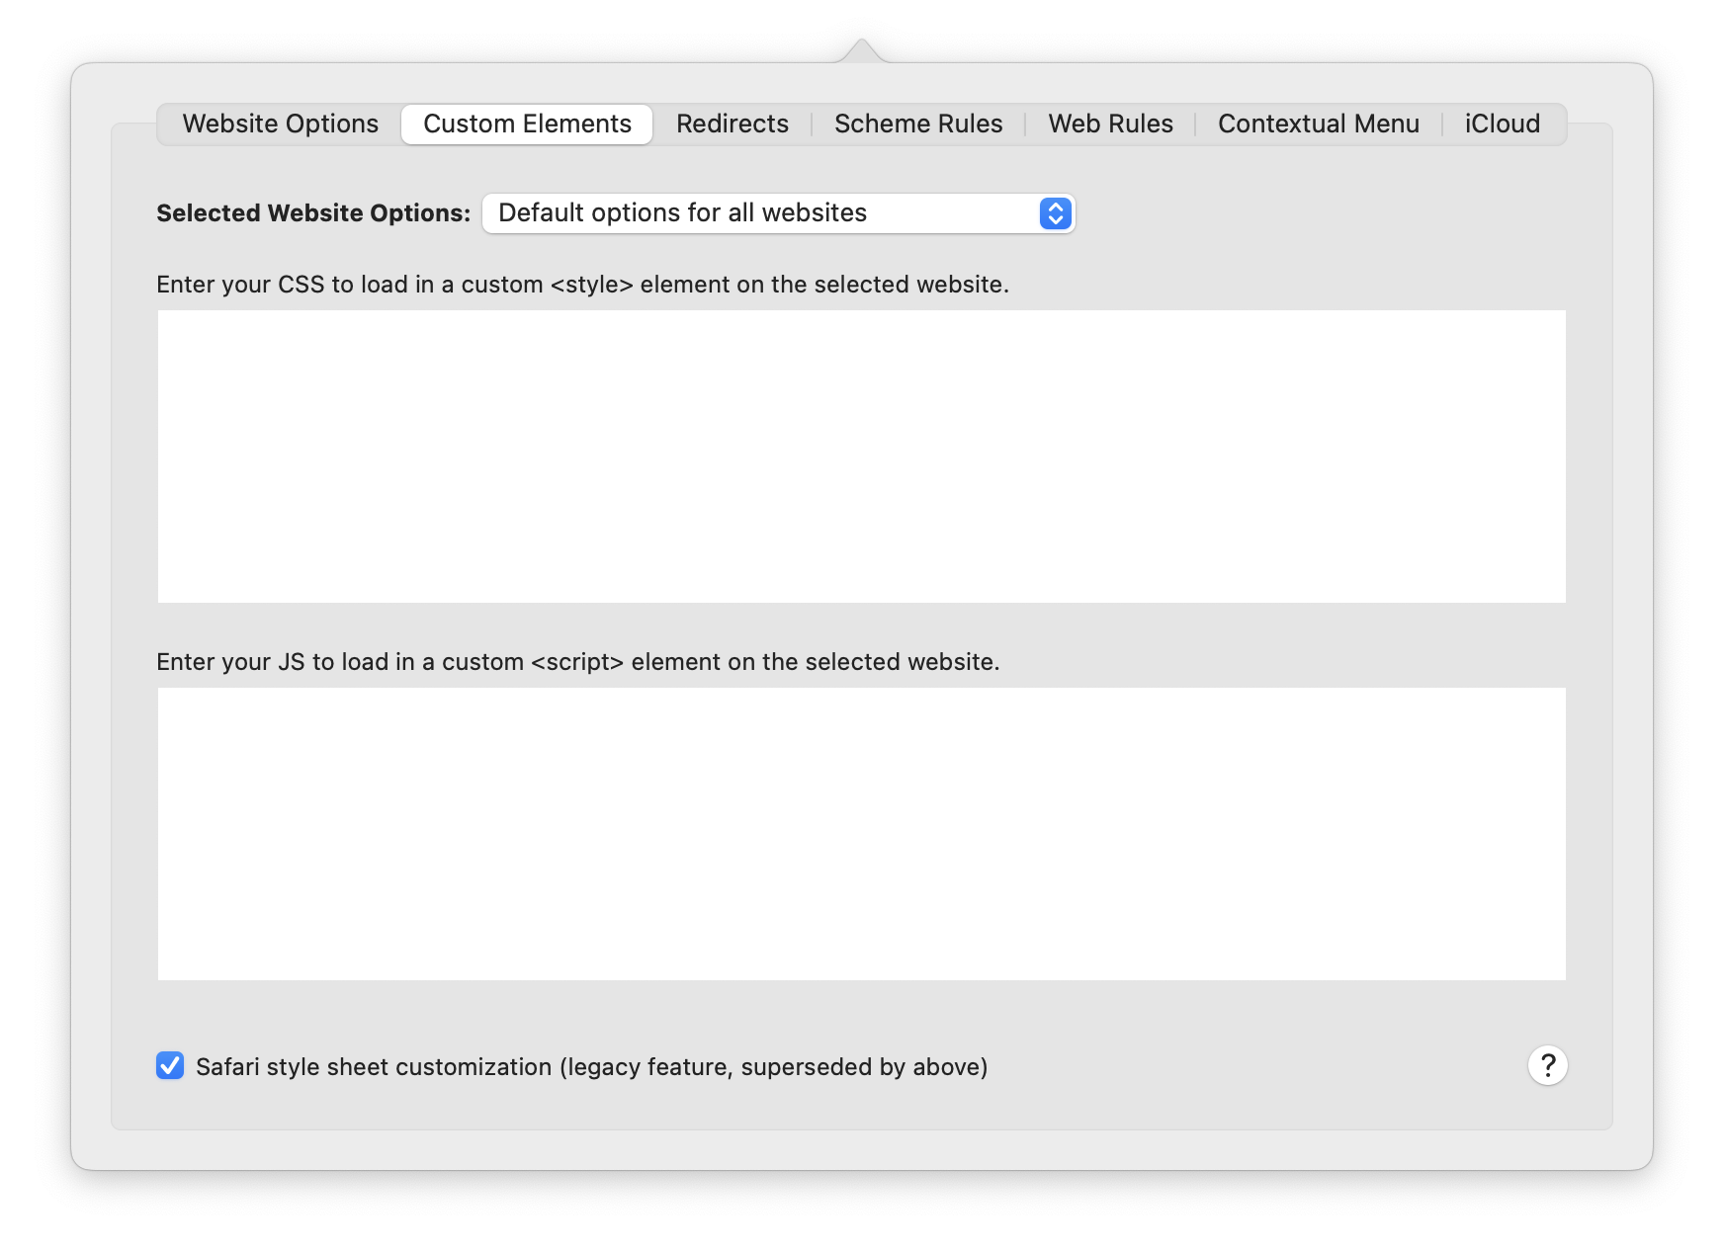Switch to the Web Rules tab
This screenshot has height=1249, width=1724.
click(x=1110, y=125)
